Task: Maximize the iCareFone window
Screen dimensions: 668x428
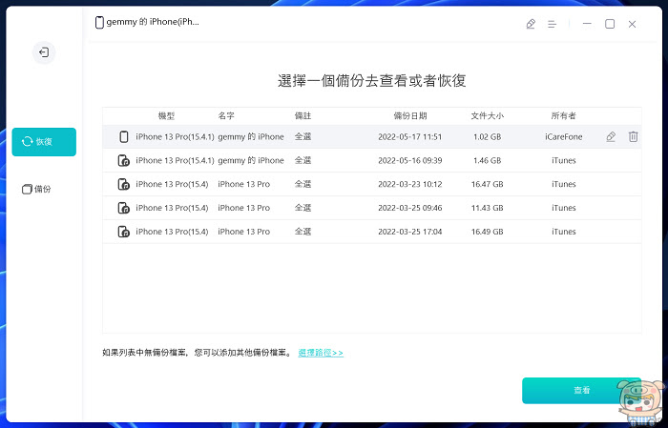Action: pyautogui.click(x=610, y=24)
